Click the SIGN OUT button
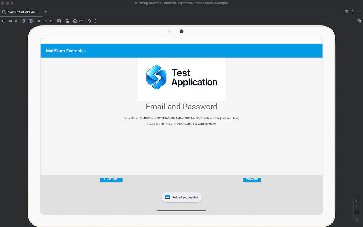 [x=111, y=180]
